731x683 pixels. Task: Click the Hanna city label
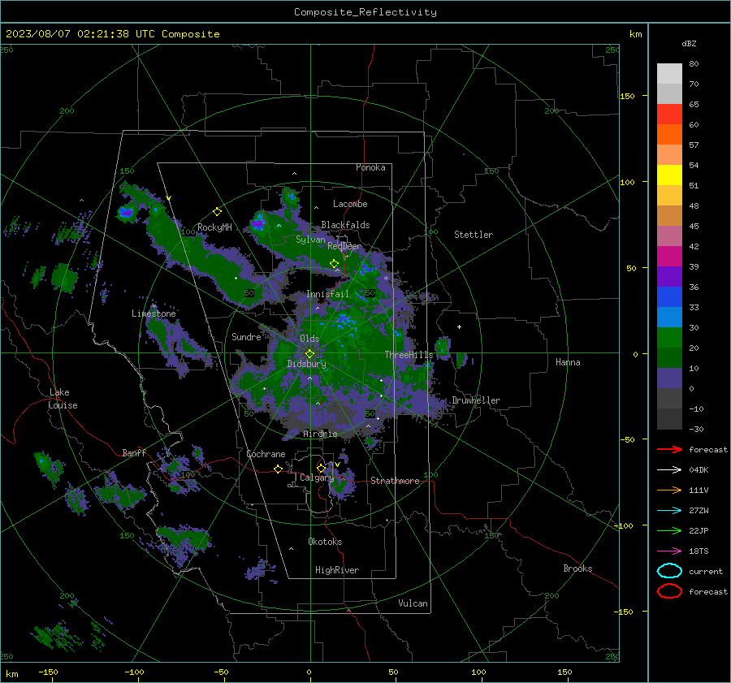tap(568, 362)
